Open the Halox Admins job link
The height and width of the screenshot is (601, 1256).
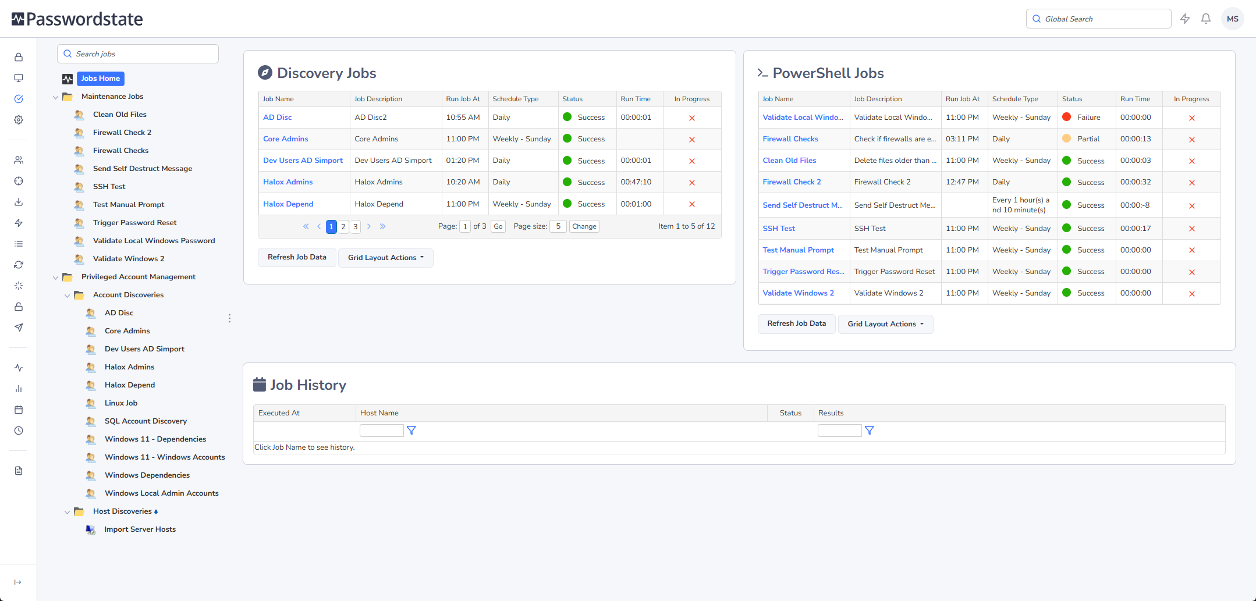(288, 182)
